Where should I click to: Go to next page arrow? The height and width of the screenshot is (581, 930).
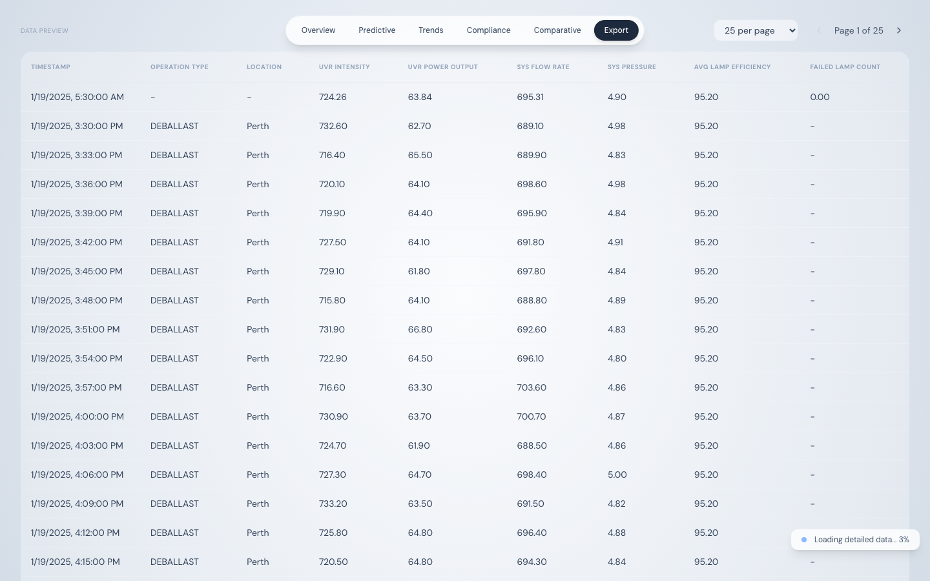click(x=899, y=30)
